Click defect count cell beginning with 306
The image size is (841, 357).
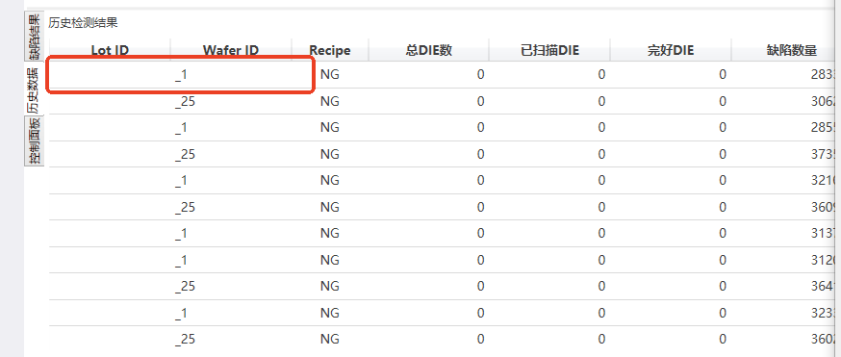click(x=786, y=101)
